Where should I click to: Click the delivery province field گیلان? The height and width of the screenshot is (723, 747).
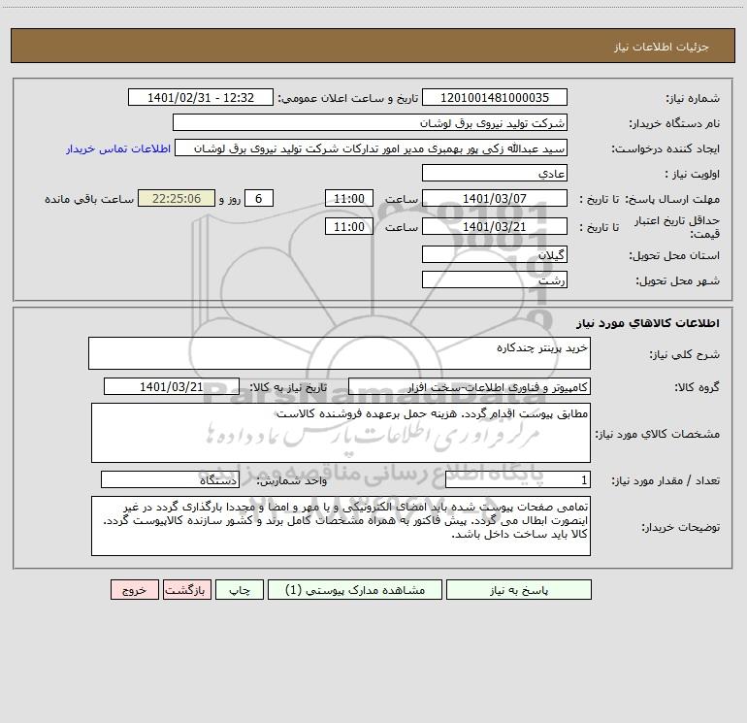point(495,254)
